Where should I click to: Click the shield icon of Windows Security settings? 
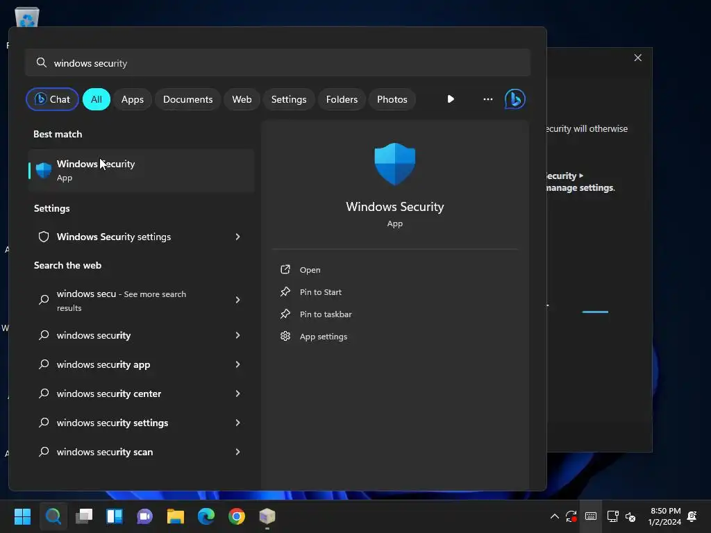(44, 237)
